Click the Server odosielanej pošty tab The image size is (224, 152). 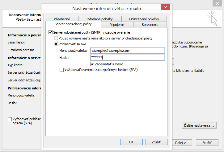pos(73,24)
